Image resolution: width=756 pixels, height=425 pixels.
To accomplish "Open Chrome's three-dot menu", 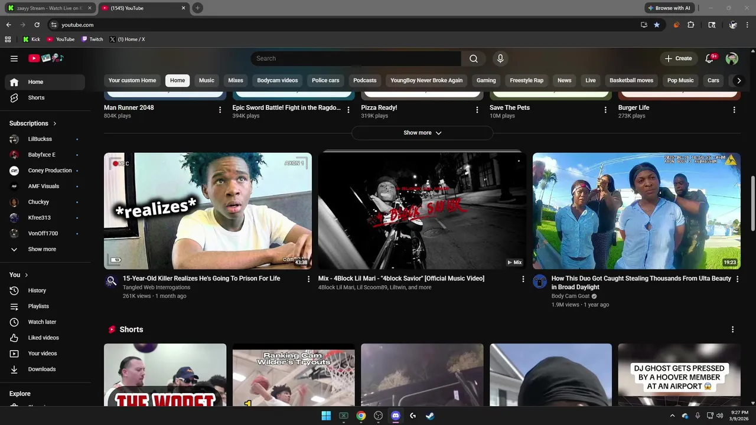I will pyautogui.click(x=747, y=25).
